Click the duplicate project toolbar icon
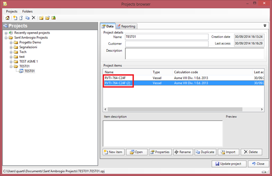 [27, 18]
